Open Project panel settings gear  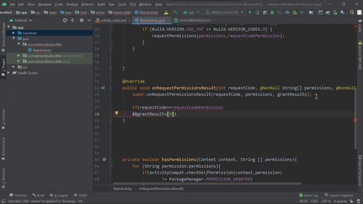[82, 20]
